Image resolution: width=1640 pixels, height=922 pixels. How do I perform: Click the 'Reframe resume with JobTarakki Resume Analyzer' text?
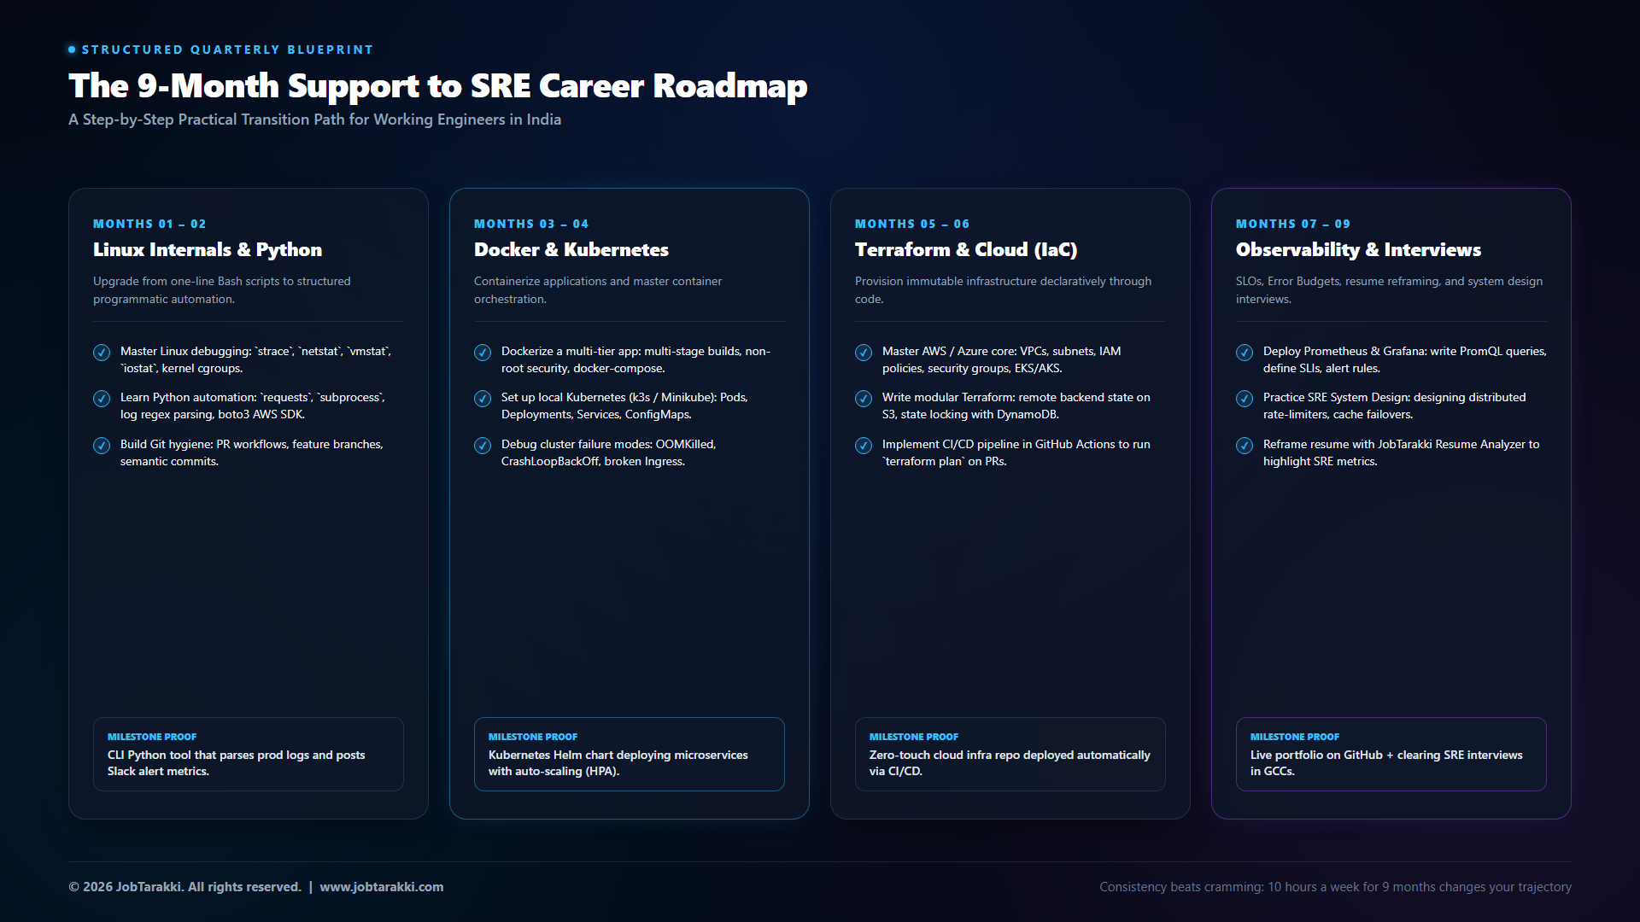tap(1402, 452)
